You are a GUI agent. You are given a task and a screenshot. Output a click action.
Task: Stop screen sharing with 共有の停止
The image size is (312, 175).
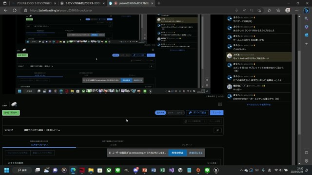pyautogui.click(x=177, y=153)
